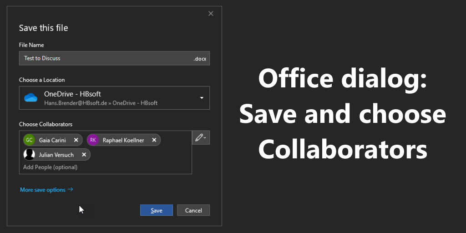Close the Save this file dialog
The image size is (466, 233).
click(x=211, y=14)
